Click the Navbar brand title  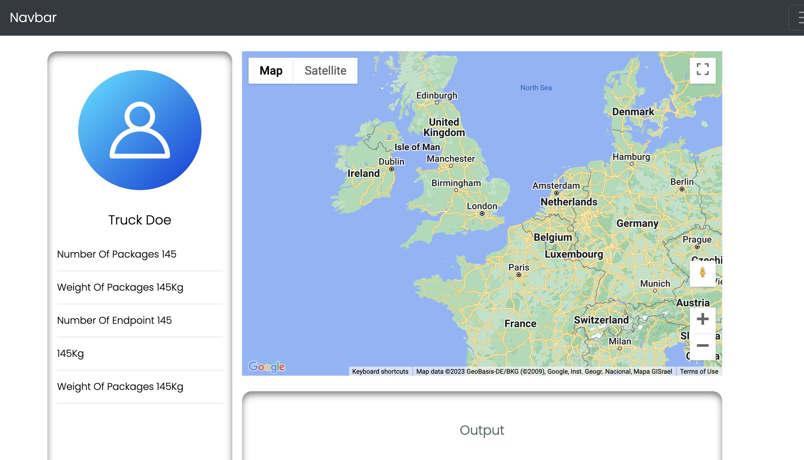[33, 18]
